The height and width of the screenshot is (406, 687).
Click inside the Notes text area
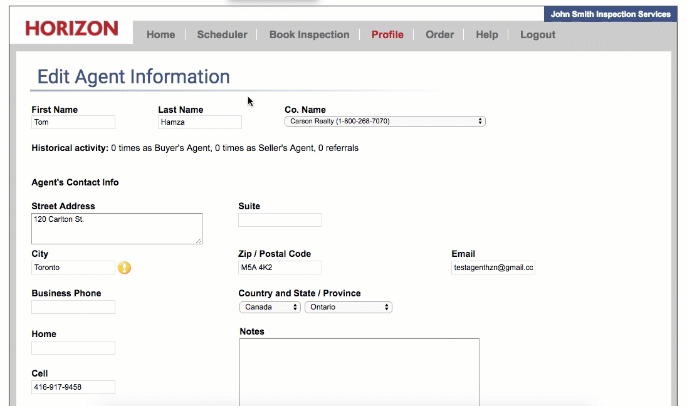[x=359, y=372]
